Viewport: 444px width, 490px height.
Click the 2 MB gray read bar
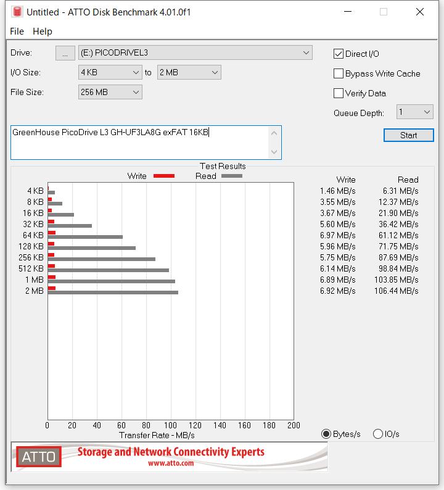[x=113, y=293]
